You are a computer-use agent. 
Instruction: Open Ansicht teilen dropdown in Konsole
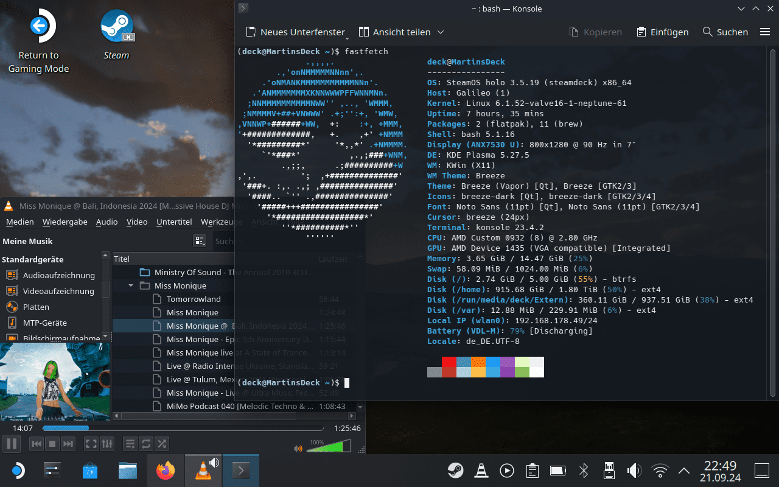(x=402, y=32)
